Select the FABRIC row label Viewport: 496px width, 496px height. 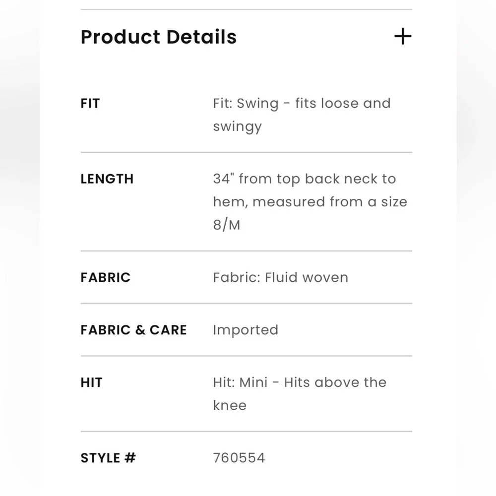click(106, 277)
